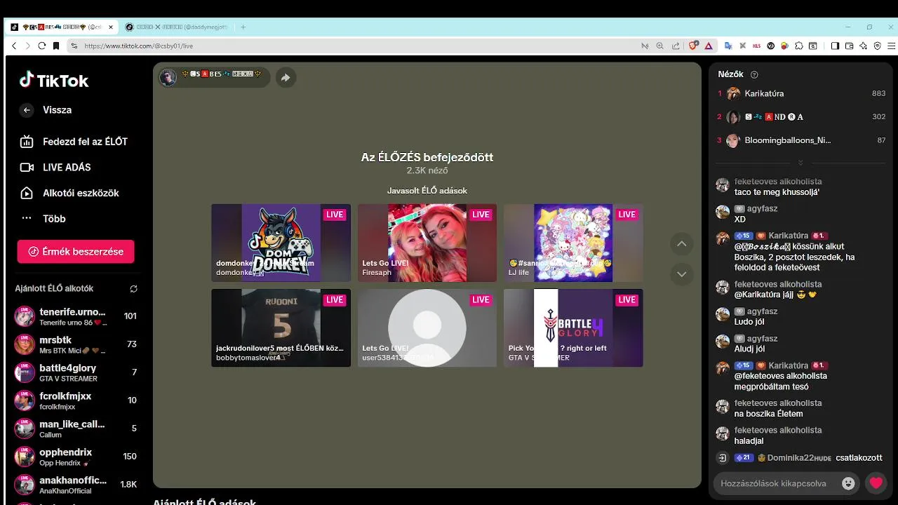
Task: Open the emoji picker in chat
Action: point(849,483)
